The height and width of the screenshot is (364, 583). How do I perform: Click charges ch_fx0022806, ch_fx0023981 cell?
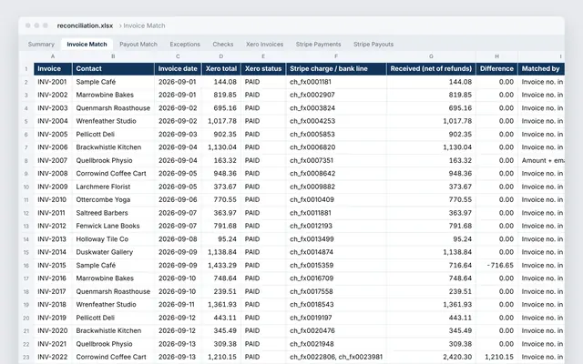click(x=336, y=358)
